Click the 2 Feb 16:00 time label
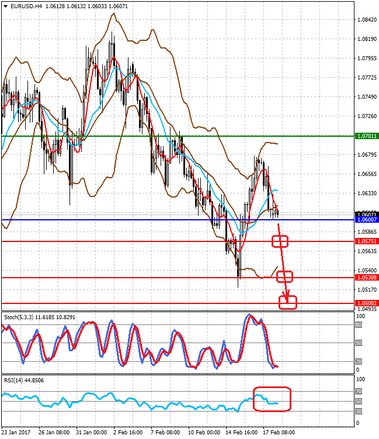The width and height of the screenshot is (379, 439). tap(128, 433)
